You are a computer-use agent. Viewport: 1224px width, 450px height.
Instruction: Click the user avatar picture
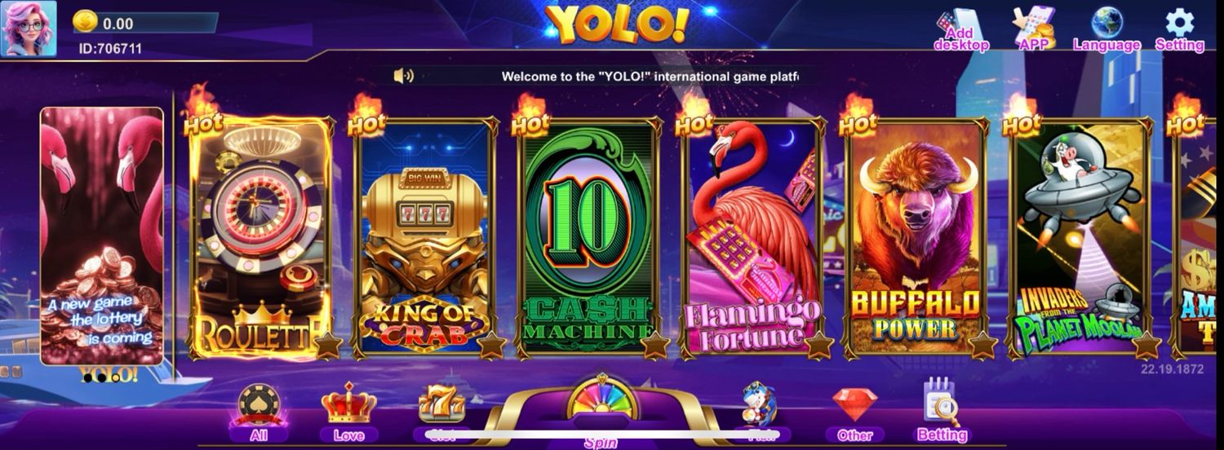click(x=29, y=29)
